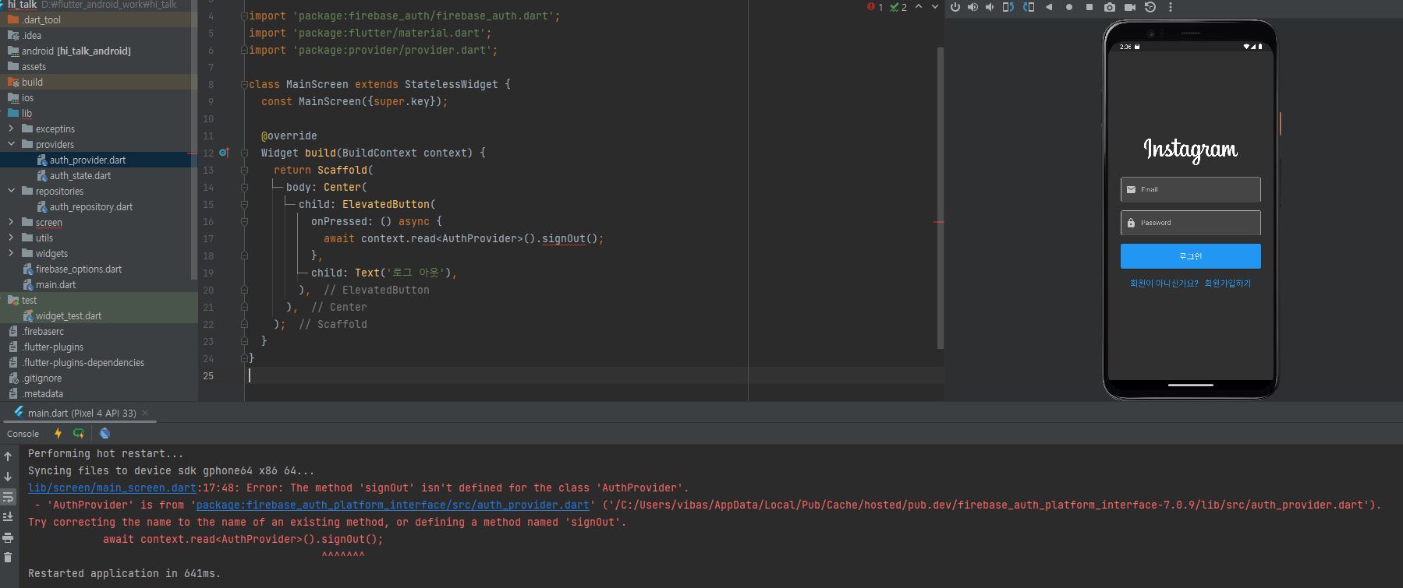The width and height of the screenshot is (1403, 588).
Task: Rotate emulator right
Action: tap(1028, 7)
